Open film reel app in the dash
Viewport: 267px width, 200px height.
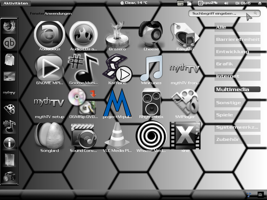(x=9, y=109)
